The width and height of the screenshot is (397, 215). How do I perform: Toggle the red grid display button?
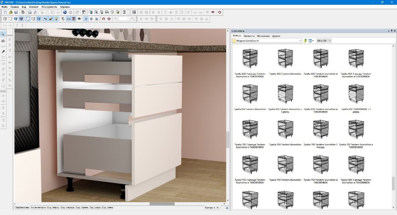point(74,19)
